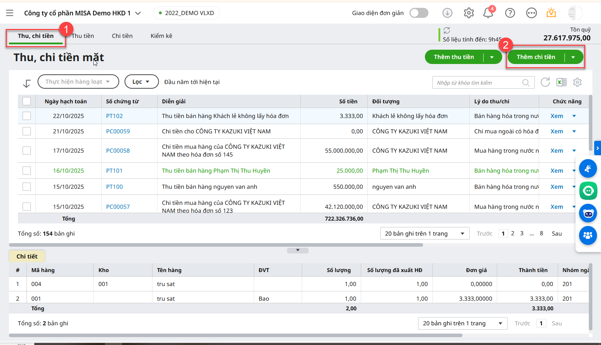Image resolution: width=601 pixels, height=345 pixels.
Task: Click the notification bell icon
Action: tap(488, 13)
